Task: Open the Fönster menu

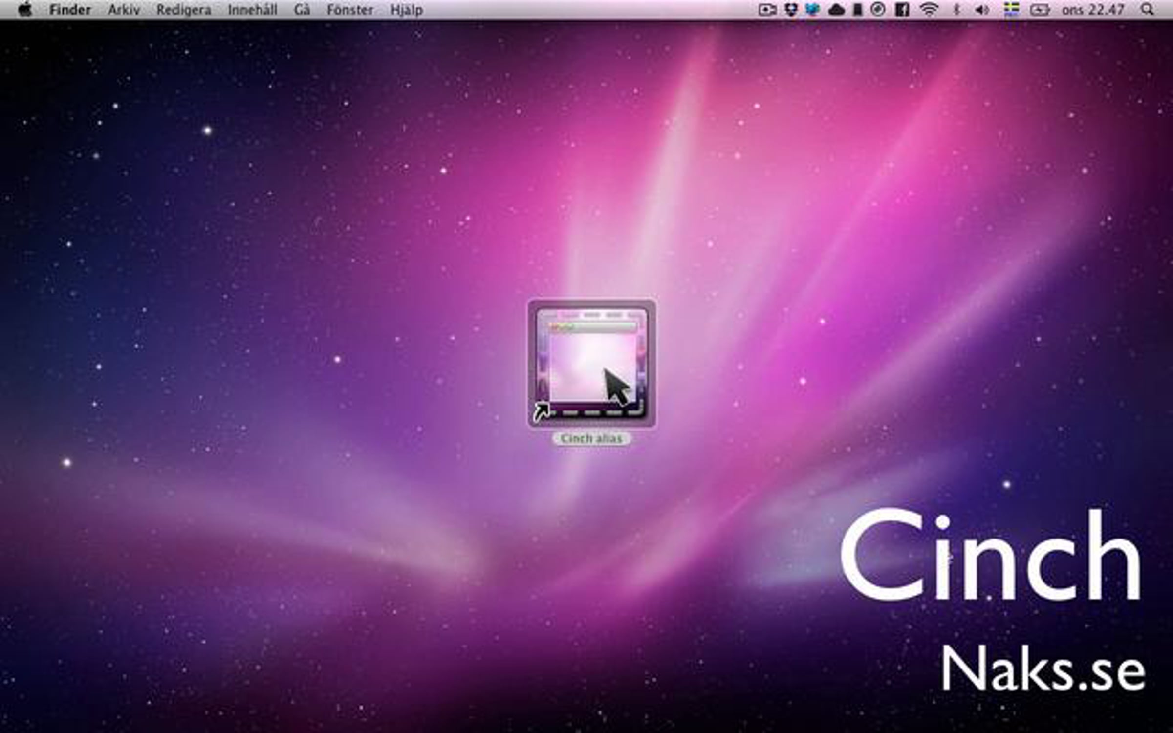Action: pos(350,10)
